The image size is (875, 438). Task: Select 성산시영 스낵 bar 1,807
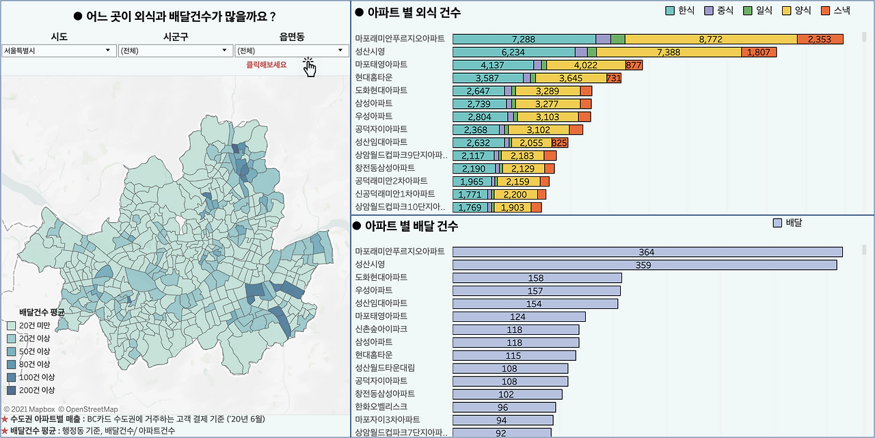coord(759,52)
